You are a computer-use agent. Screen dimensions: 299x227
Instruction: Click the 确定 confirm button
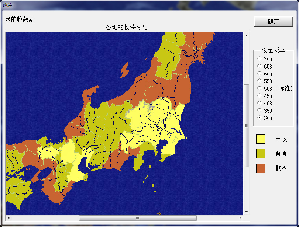274,21
